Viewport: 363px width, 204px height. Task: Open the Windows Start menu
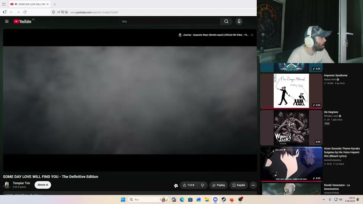pyautogui.click(x=123, y=199)
